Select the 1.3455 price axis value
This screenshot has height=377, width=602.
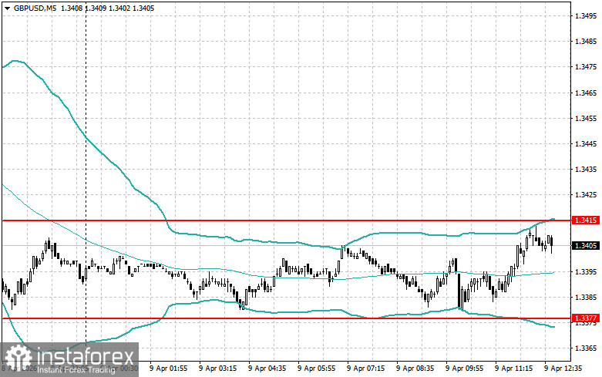586,118
